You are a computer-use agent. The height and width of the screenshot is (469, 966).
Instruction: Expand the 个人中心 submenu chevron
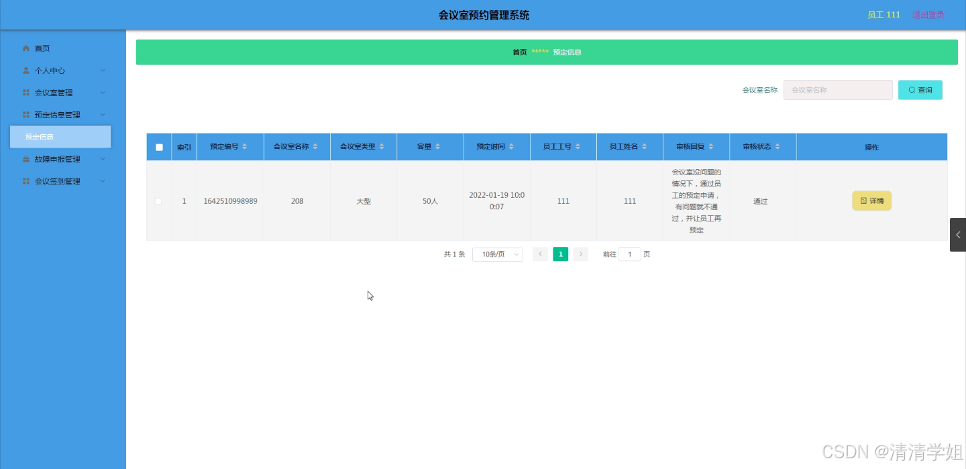coord(102,70)
